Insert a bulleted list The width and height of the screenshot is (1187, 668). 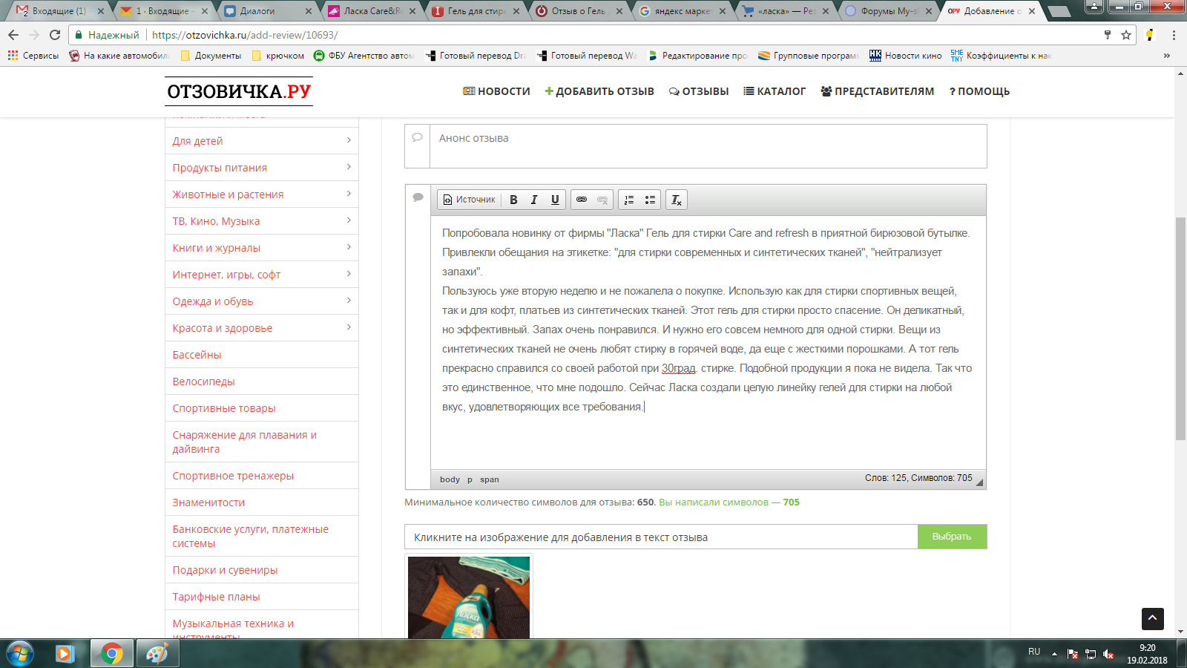(650, 200)
